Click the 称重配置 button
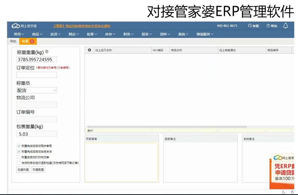 [38, 169]
